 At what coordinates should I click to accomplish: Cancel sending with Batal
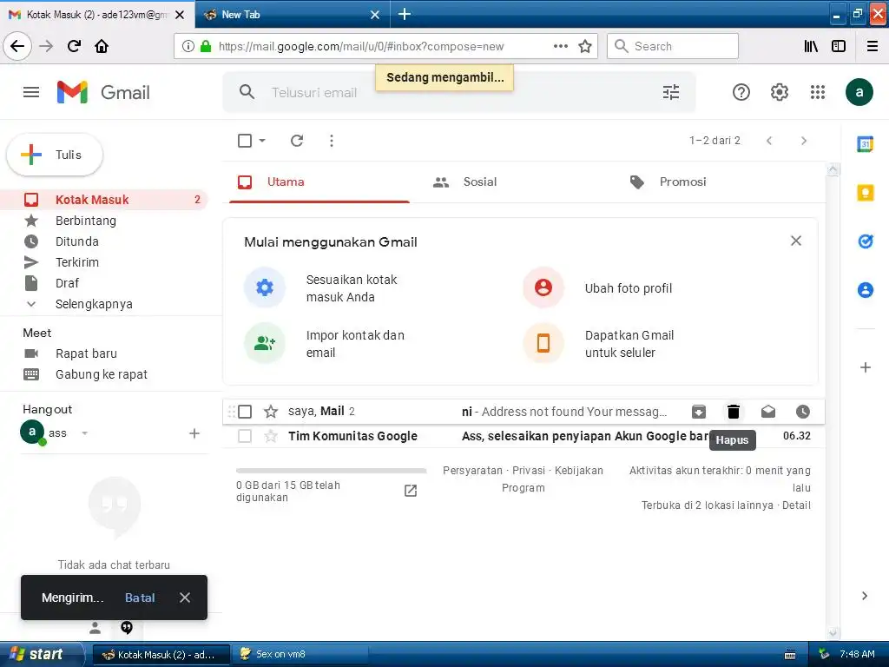coord(140,598)
